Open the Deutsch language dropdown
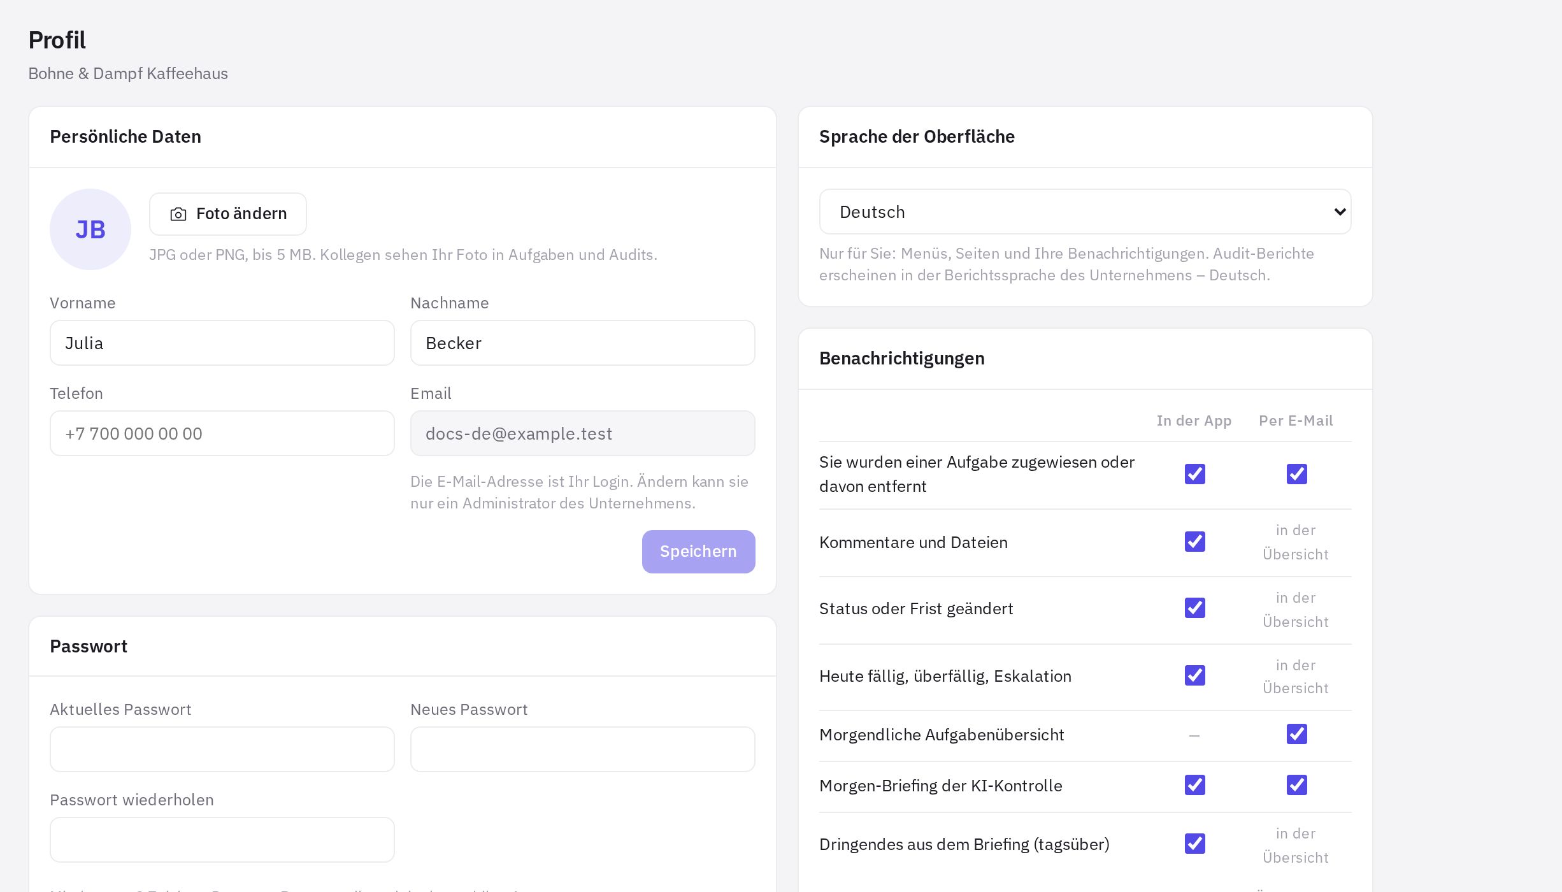 [x=1085, y=212]
